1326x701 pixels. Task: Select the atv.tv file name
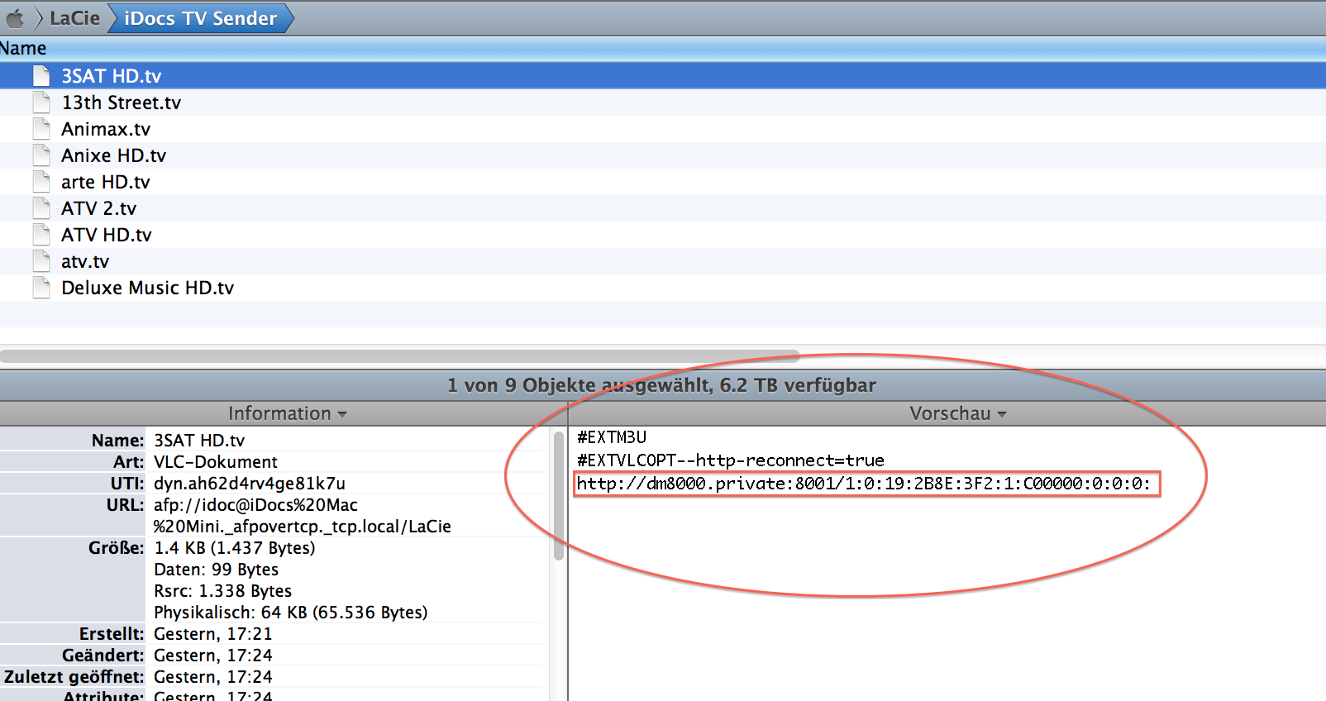coord(85,261)
